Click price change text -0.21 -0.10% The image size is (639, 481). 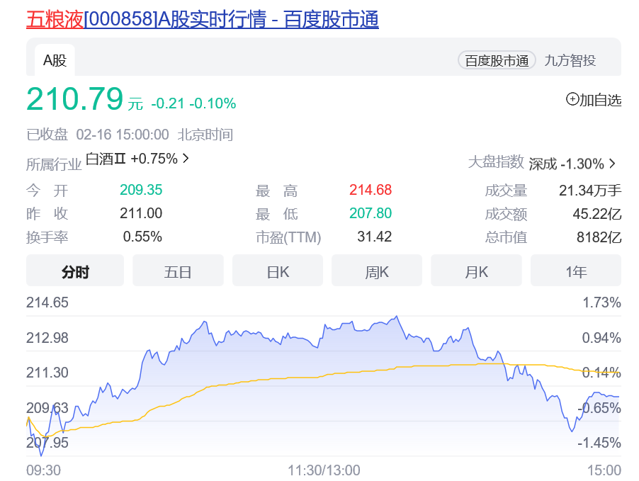(x=193, y=103)
